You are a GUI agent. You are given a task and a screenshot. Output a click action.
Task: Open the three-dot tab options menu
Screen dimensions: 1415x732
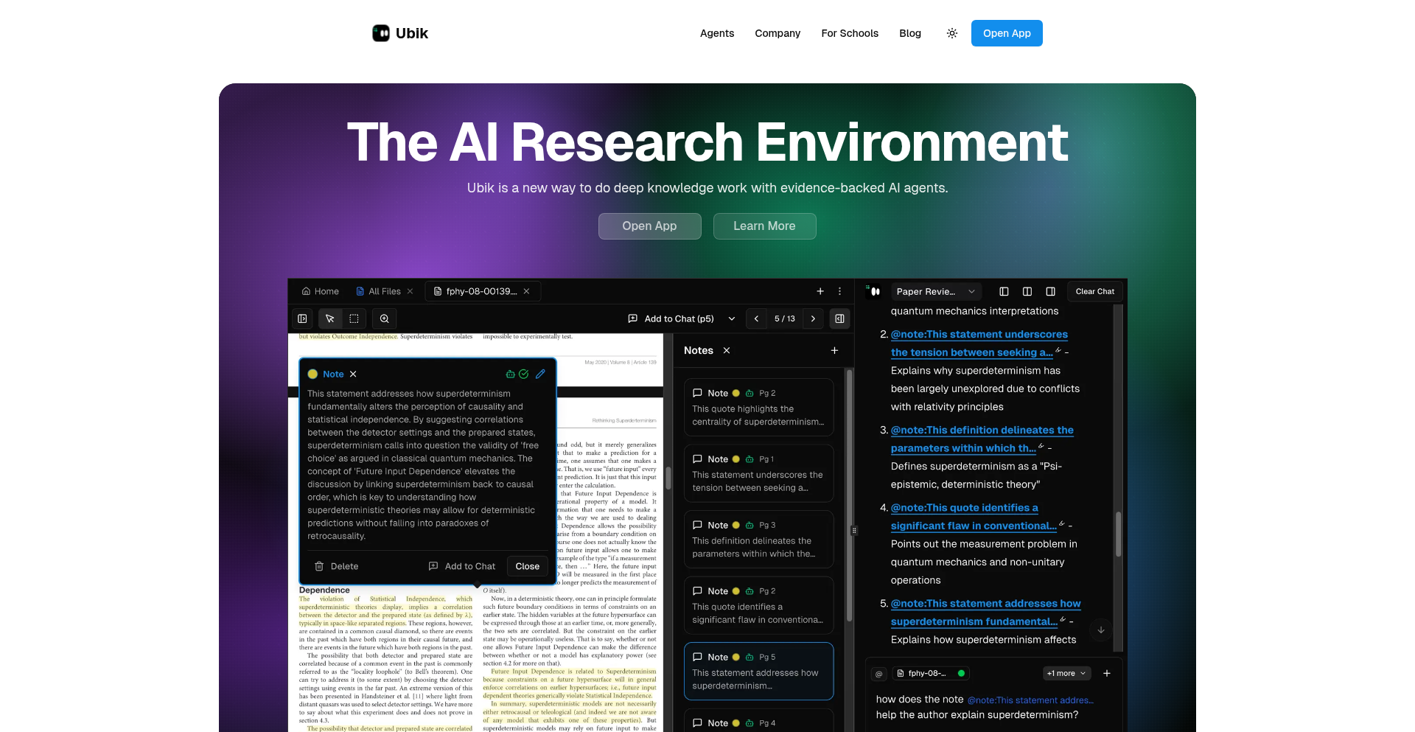839,291
